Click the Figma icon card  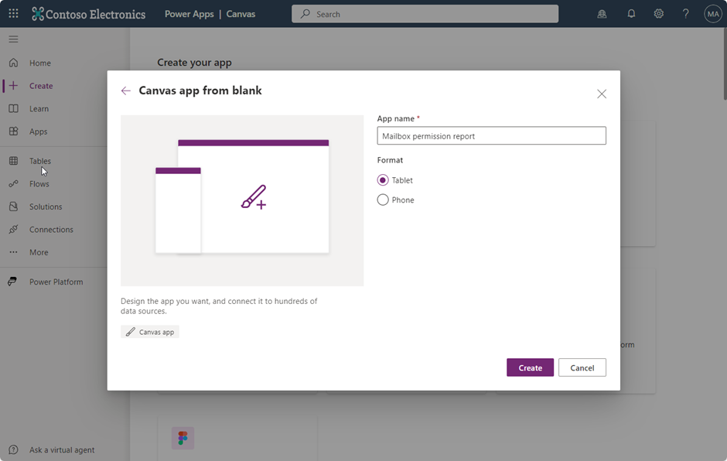coord(183,439)
